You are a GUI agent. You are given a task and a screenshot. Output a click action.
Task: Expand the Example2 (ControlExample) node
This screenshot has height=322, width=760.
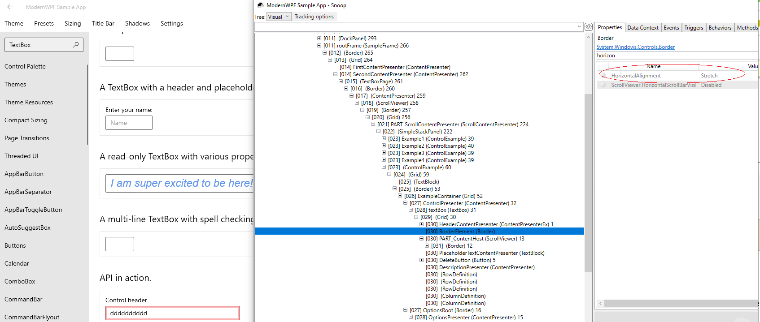(x=384, y=146)
